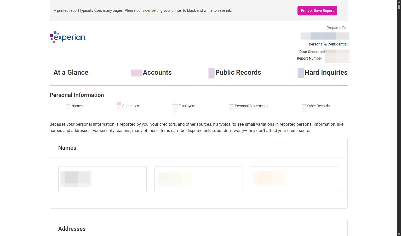Go to the Public Records section
Screen dimensions: 401x236
click(x=238, y=72)
